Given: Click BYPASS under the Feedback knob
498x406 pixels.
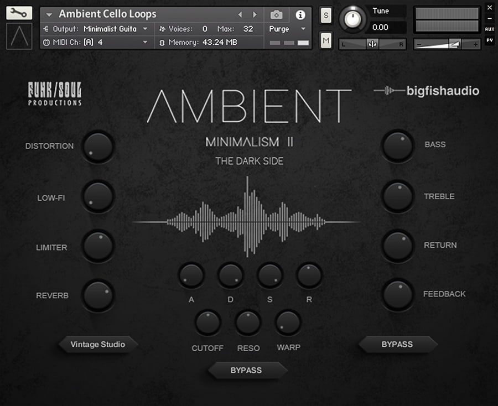Looking at the screenshot, I should point(397,344).
